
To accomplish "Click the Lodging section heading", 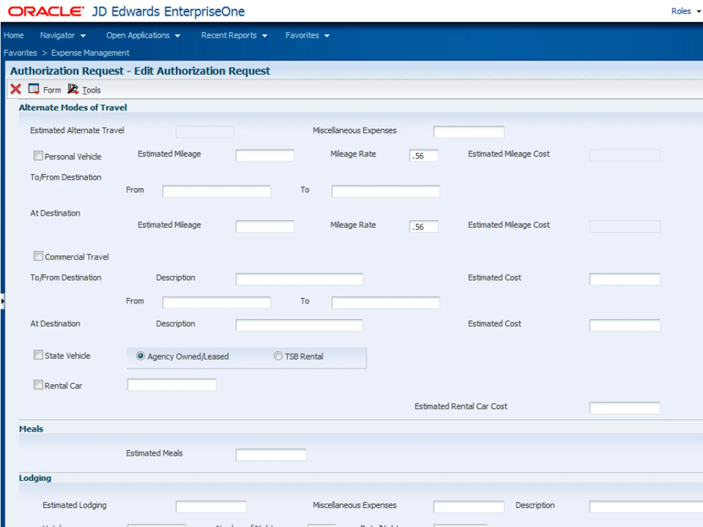I will pos(35,478).
